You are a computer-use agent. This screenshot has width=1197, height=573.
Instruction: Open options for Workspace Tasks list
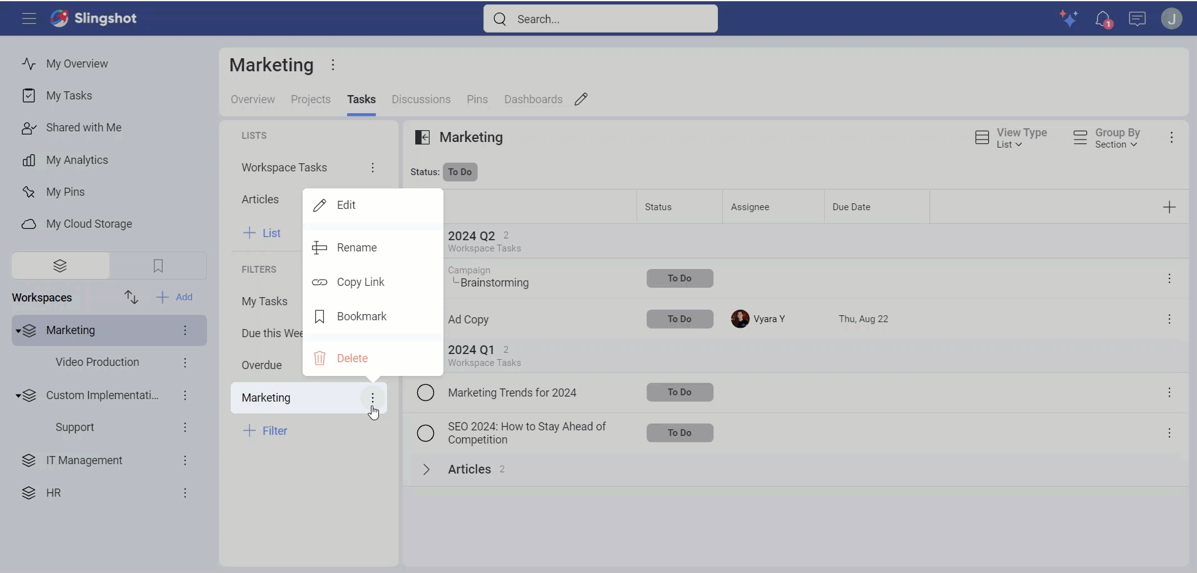pyautogui.click(x=373, y=168)
